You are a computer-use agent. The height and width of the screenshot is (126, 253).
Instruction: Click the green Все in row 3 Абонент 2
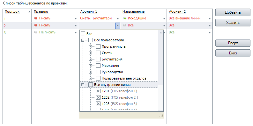pyautogui.click(x=172, y=32)
